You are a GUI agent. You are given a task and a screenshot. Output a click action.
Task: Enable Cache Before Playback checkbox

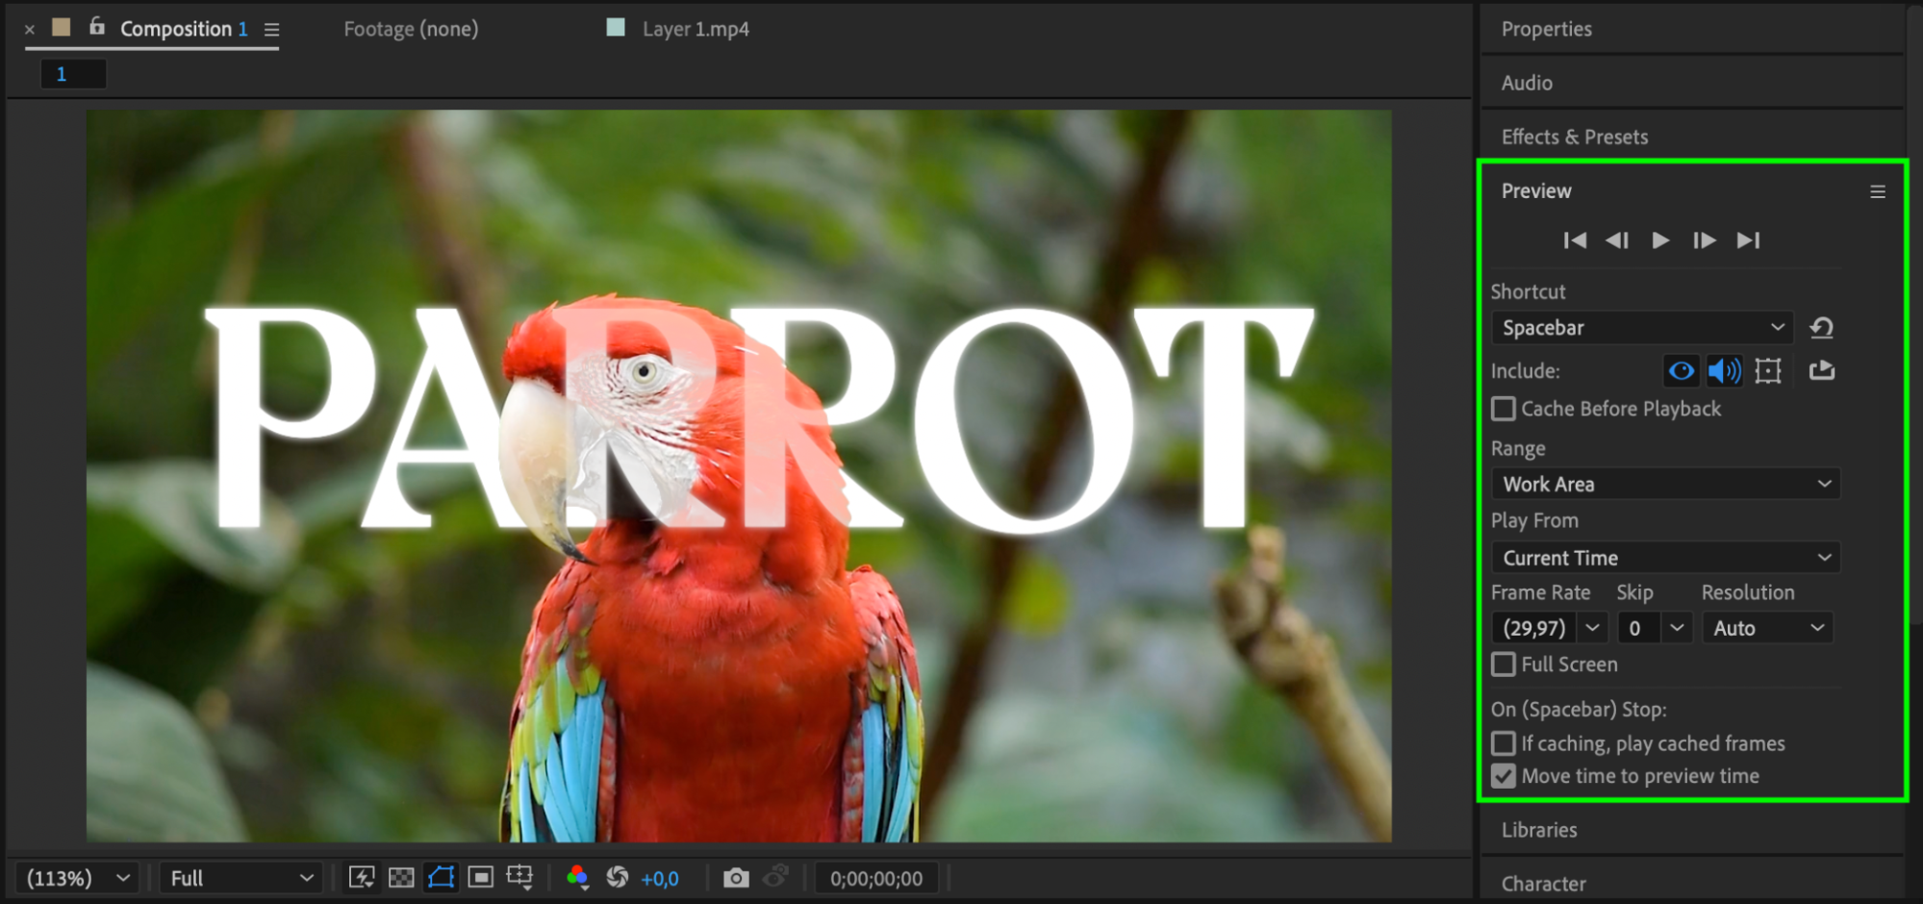click(x=1504, y=409)
